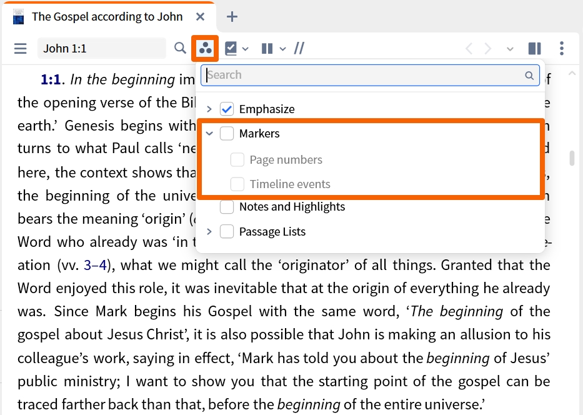Close The Gospel according to John tab
This screenshot has width=583, height=415.
[x=200, y=17]
